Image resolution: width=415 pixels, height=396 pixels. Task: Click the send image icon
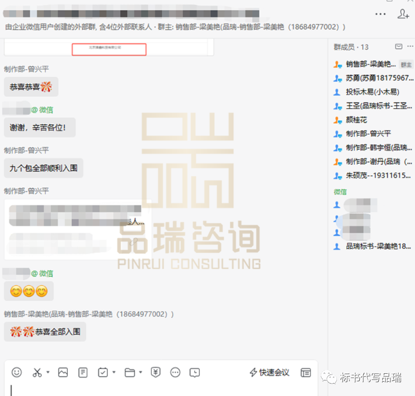tap(63, 372)
